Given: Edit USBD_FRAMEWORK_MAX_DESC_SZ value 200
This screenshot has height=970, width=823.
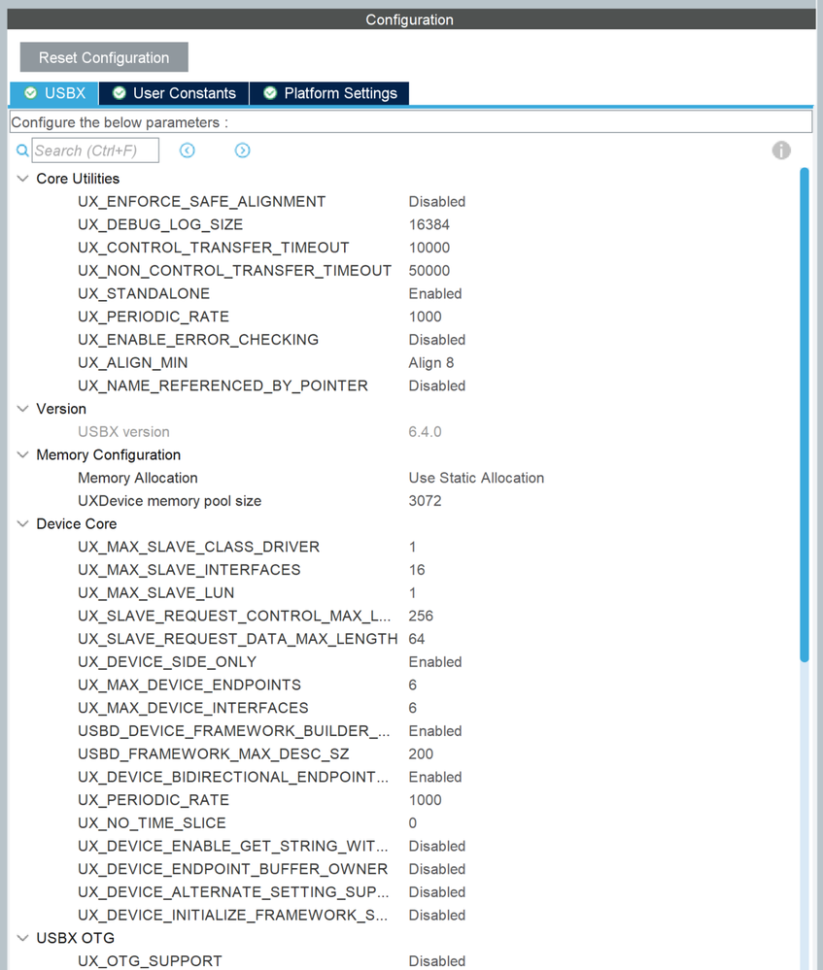Looking at the screenshot, I should click(x=421, y=754).
